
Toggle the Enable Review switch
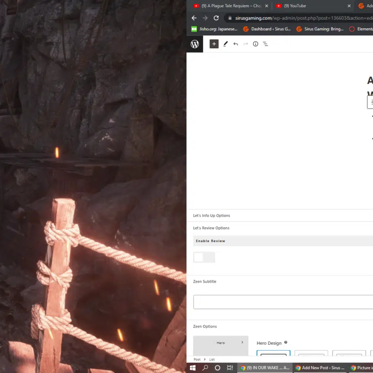(204, 257)
